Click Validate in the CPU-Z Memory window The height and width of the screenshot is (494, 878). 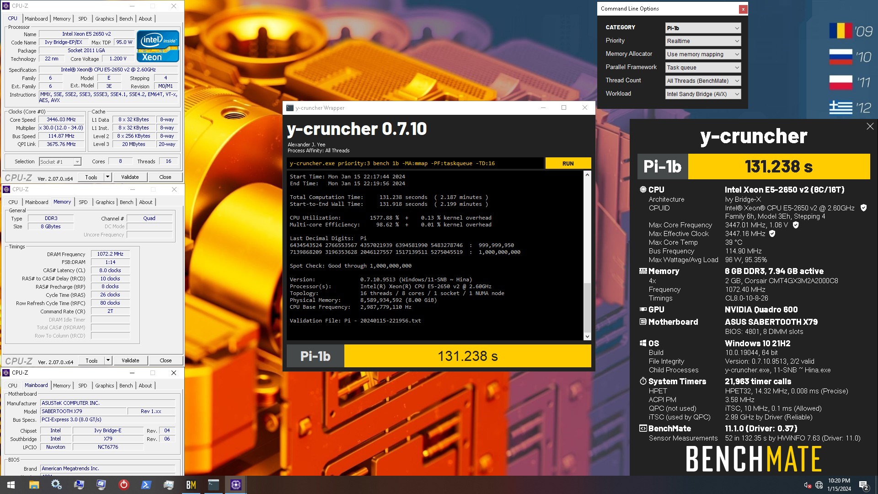(x=130, y=360)
